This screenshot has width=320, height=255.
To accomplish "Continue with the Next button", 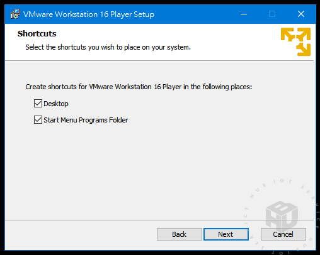I will [x=226, y=234].
